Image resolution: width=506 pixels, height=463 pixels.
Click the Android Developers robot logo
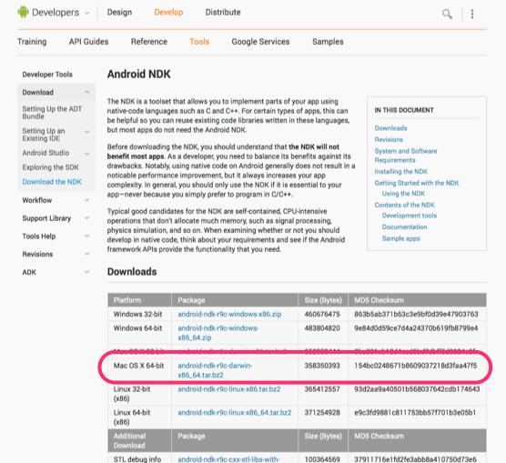click(x=23, y=12)
